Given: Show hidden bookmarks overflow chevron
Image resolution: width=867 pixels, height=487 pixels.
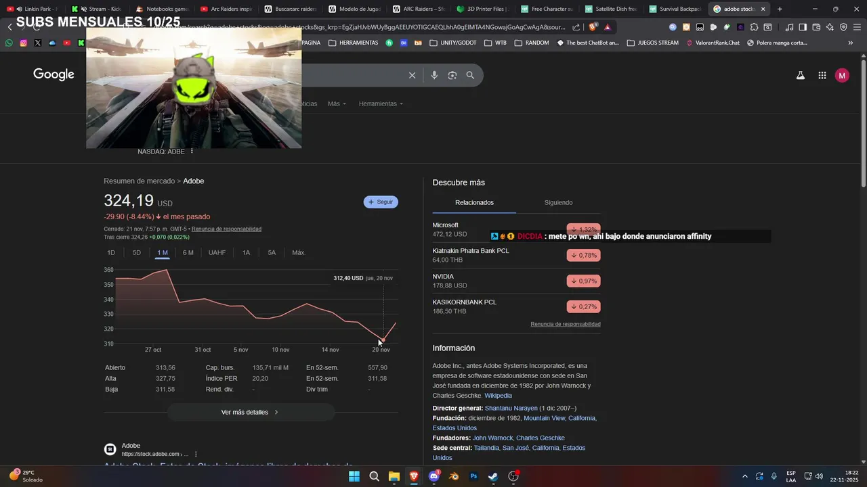Looking at the screenshot, I should (851, 43).
